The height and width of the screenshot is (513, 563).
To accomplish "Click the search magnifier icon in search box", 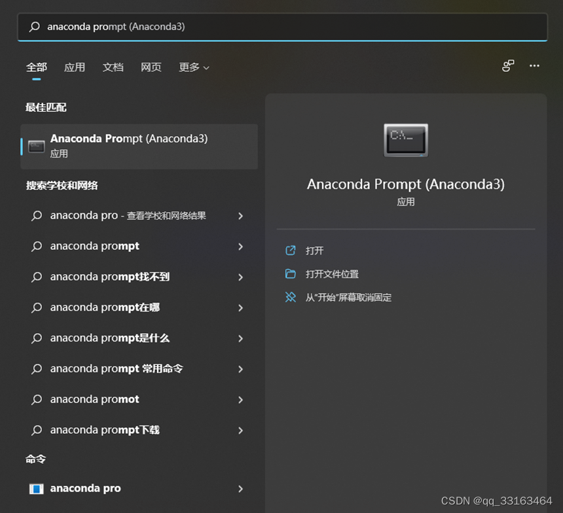I will (35, 27).
